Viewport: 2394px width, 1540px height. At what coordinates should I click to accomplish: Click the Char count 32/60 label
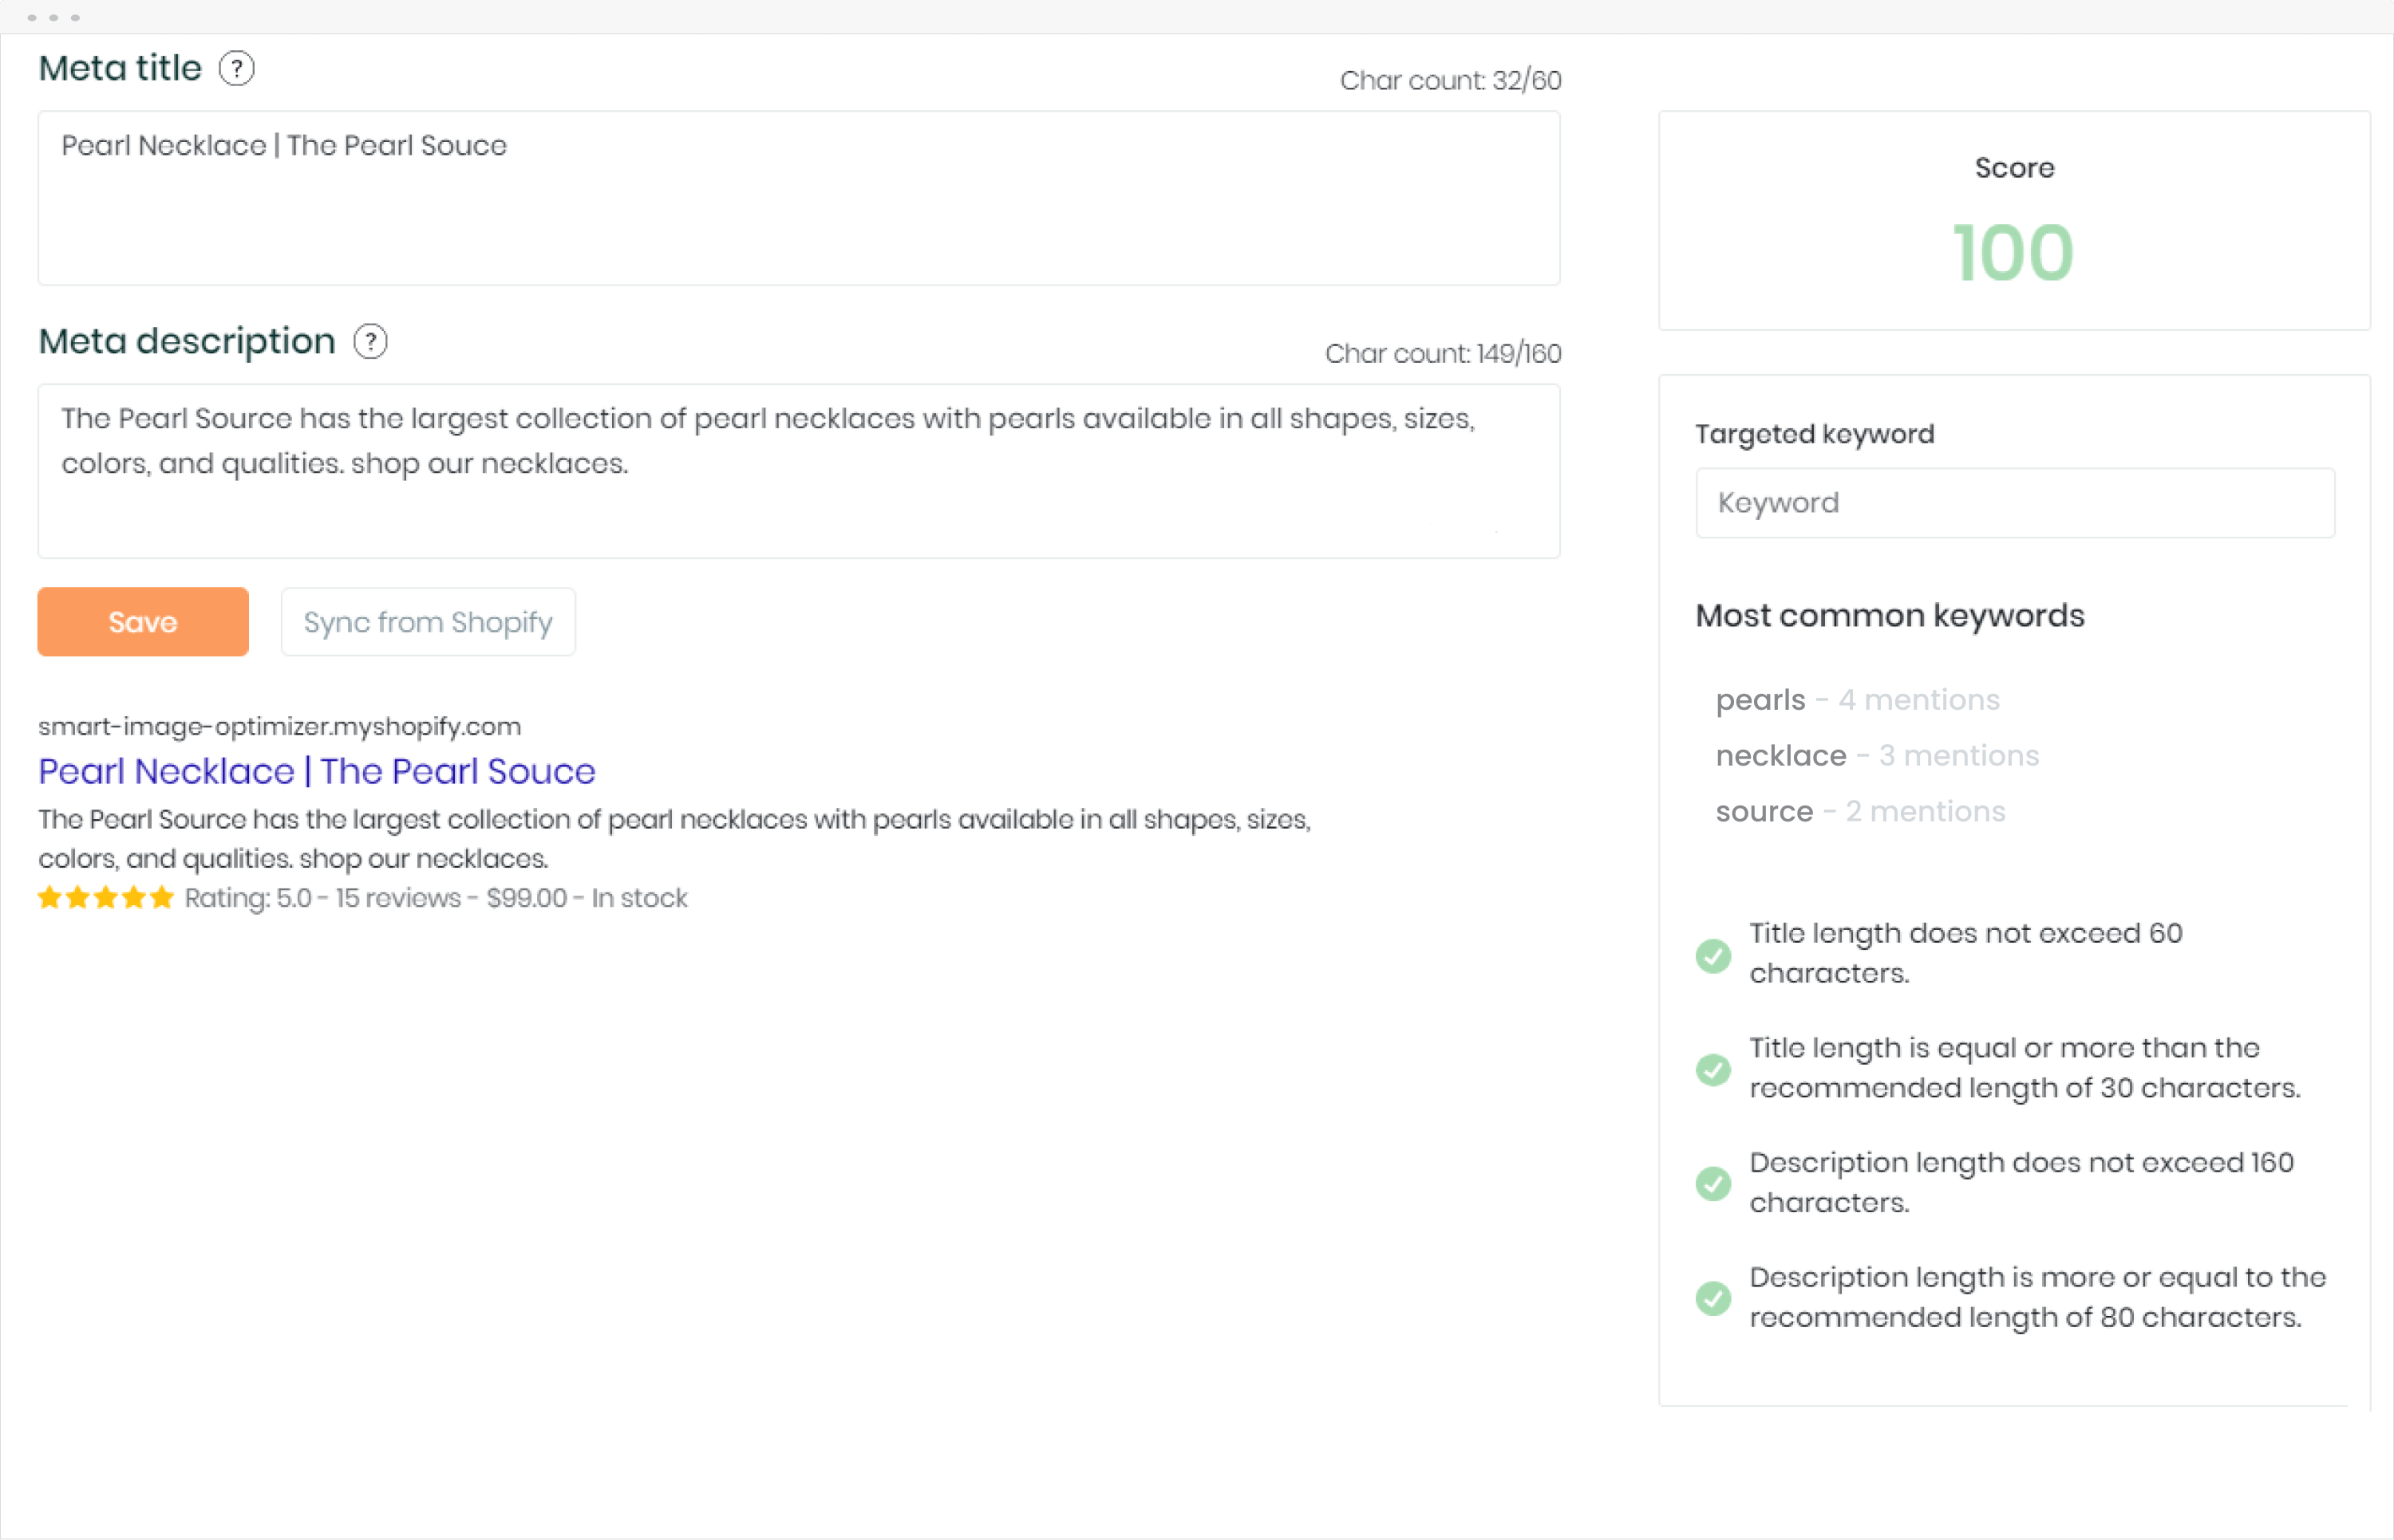[1450, 80]
